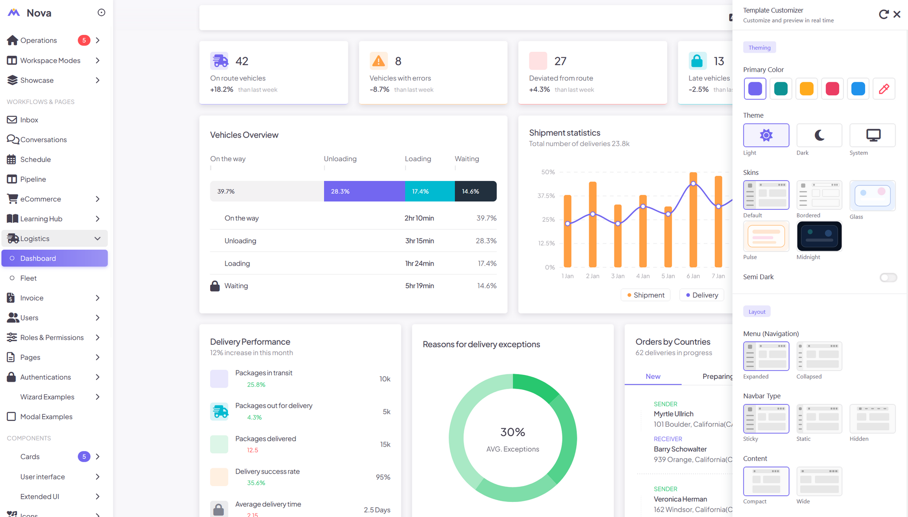The width and height of the screenshot is (908, 517).
Task: Expand the Workspace Modes chevron
Action: (x=98, y=60)
